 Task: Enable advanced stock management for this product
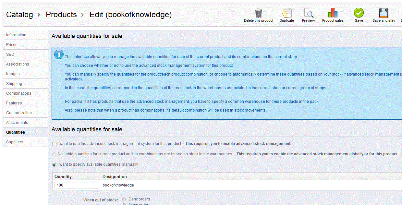pos(54,144)
